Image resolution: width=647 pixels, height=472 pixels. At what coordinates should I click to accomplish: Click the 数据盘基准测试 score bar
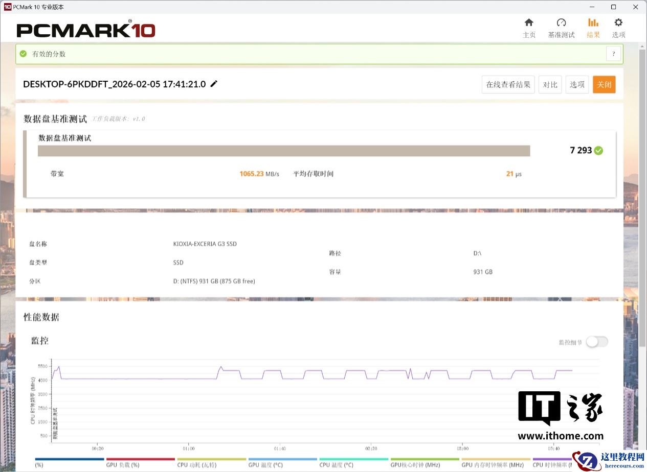pos(284,151)
